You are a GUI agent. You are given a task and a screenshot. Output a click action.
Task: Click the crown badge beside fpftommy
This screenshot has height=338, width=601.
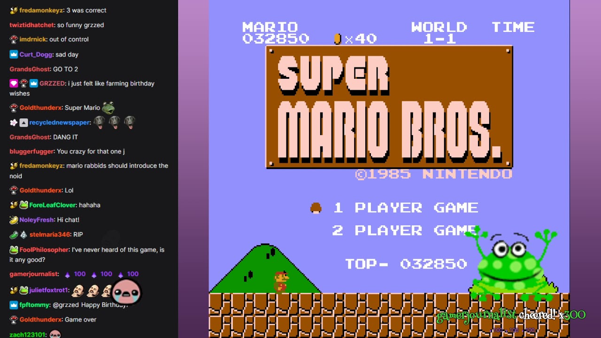[x=14, y=305]
